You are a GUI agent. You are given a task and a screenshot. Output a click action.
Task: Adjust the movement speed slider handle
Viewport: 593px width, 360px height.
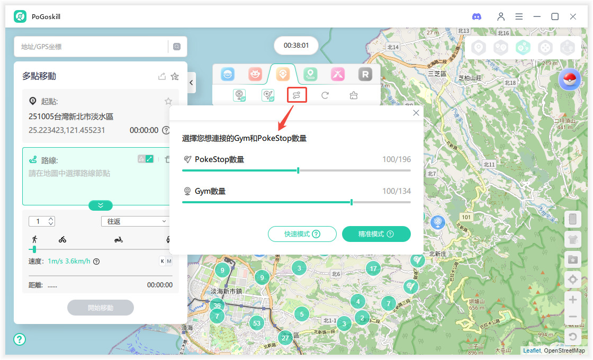coord(34,249)
